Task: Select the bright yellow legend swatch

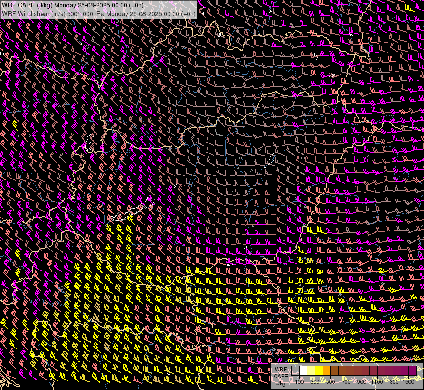Action: pyautogui.click(x=319, y=371)
